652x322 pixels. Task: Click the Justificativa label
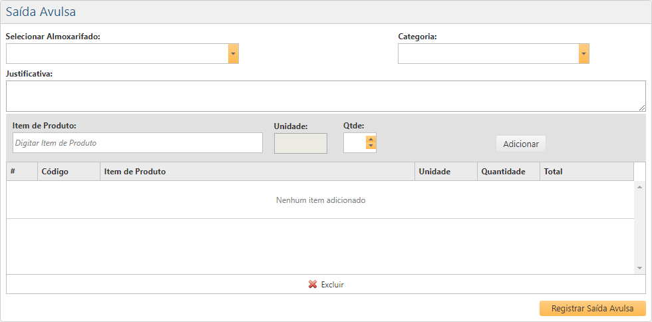(x=29, y=74)
